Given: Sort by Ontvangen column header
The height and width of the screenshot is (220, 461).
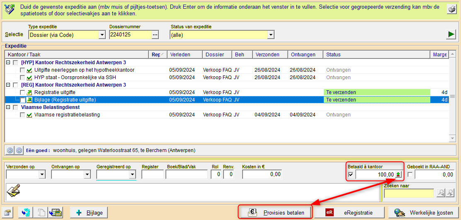Looking at the screenshot, I should [305, 55].
